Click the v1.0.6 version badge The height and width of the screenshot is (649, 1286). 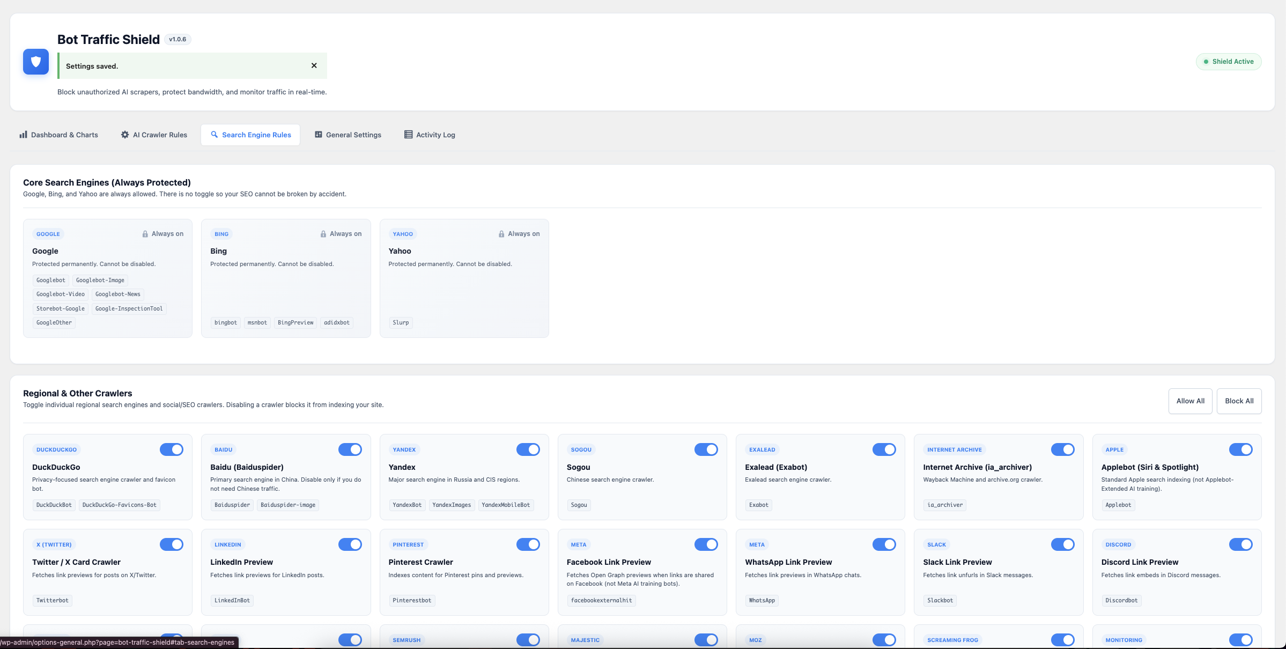[178, 39]
